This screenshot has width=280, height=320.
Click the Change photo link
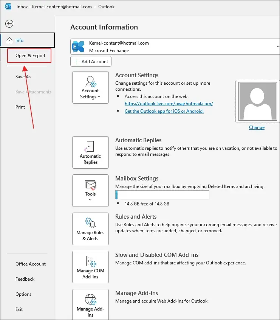pyautogui.click(x=257, y=127)
